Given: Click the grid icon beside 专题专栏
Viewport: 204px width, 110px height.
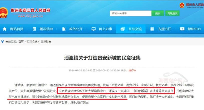Looking at the screenshot, I should click(152, 29).
